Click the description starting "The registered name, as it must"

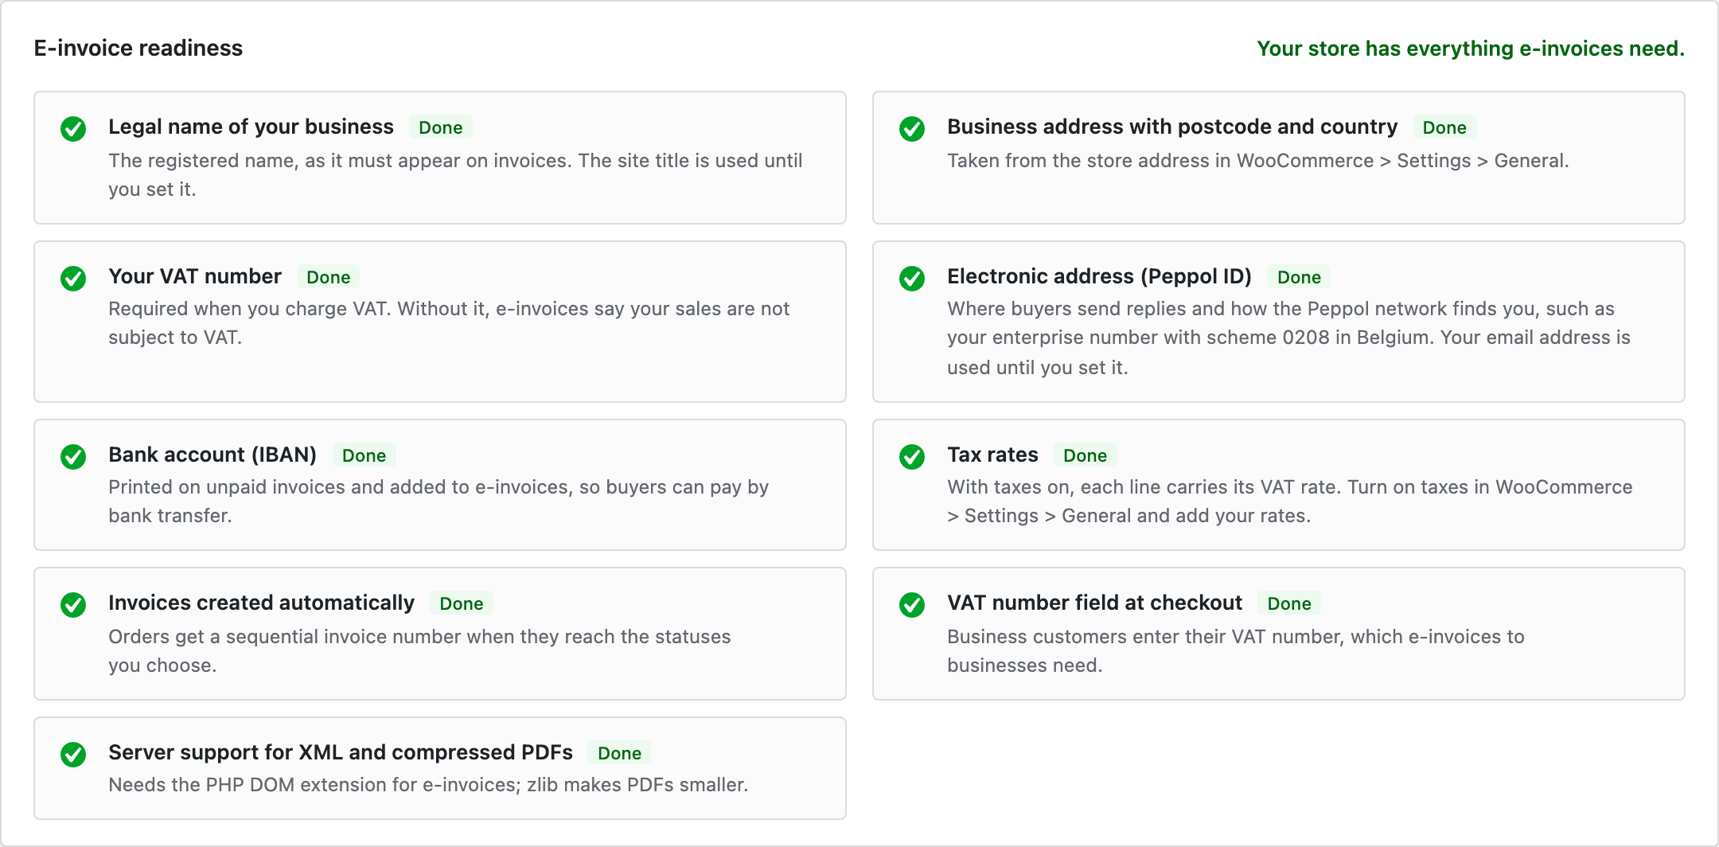(x=455, y=175)
